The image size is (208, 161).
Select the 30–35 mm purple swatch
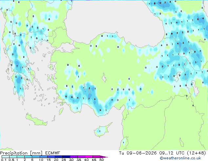click(73, 157)
